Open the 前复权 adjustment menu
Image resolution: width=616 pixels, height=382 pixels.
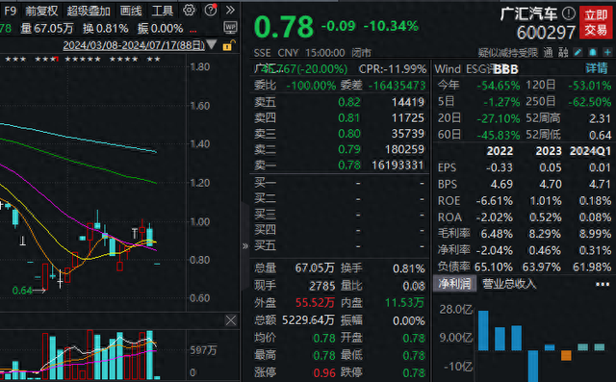pyautogui.click(x=41, y=11)
